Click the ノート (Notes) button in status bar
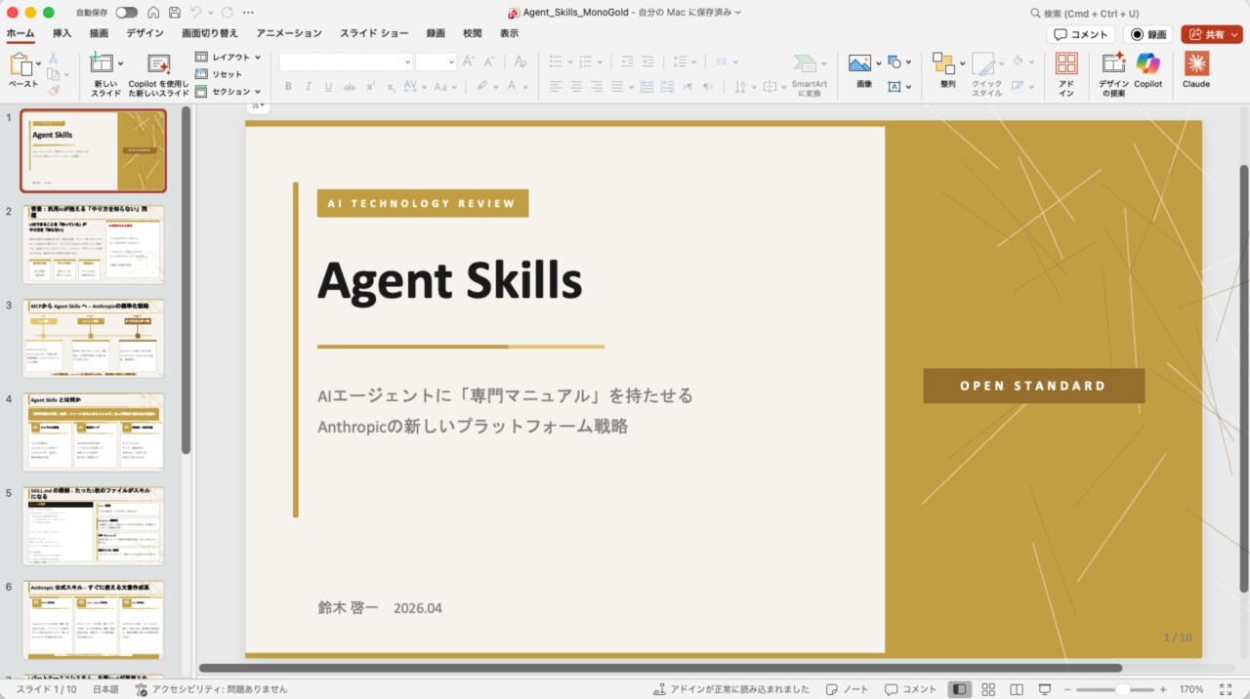This screenshot has height=699, width=1250. [x=847, y=689]
